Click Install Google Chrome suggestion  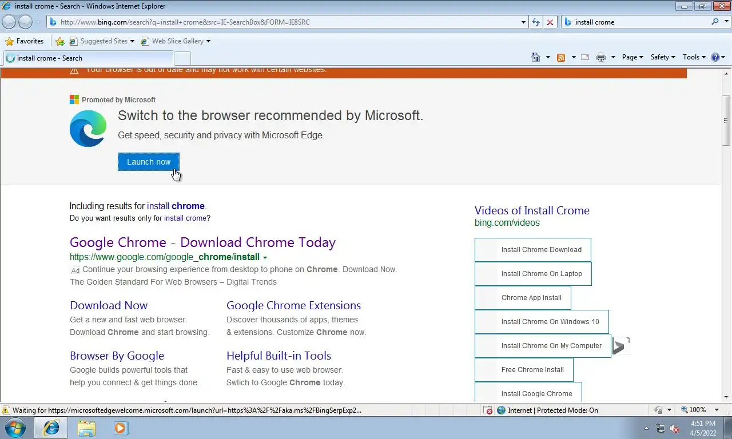(x=528, y=393)
